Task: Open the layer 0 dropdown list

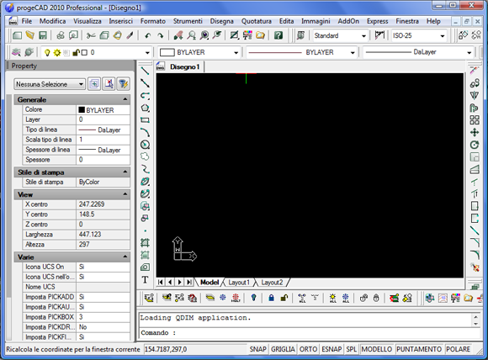Action: coord(147,53)
